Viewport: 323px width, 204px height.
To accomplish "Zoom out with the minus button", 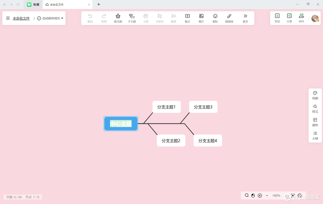I will 267,196.
